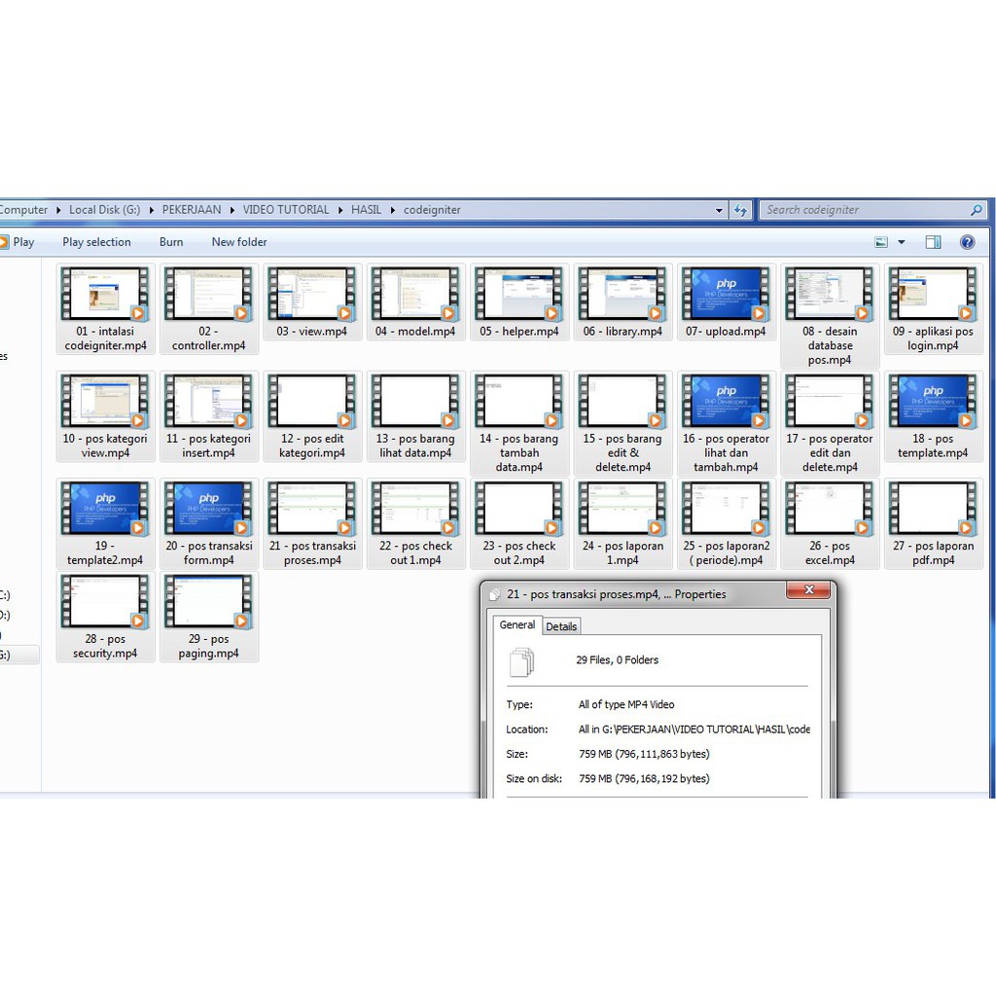Switch to the General tab in Properties
The width and height of the screenshot is (996, 996).
[516, 625]
